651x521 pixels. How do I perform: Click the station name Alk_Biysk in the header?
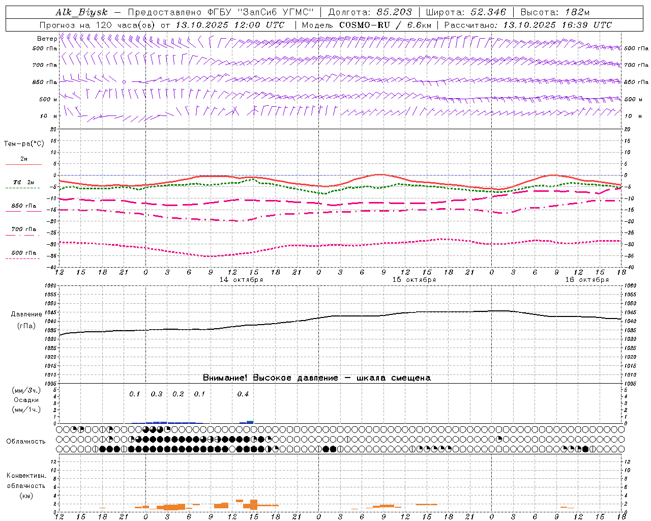pyautogui.click(x=81, y=12)
